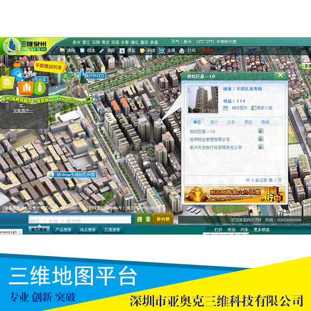Click globe icon beside 泉州天友旅行社
The width and height of the screenshot is (311, 311).
261,147
